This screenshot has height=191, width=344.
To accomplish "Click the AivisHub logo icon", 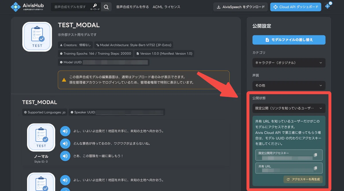I will [x=16, y=7].
